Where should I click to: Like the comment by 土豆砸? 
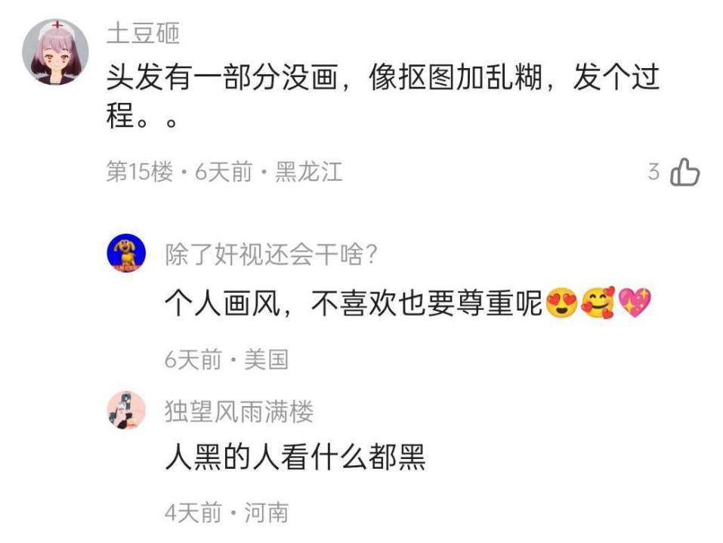click(684, 172)
